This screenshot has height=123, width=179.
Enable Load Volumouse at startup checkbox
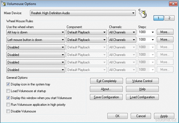point(8,91)
